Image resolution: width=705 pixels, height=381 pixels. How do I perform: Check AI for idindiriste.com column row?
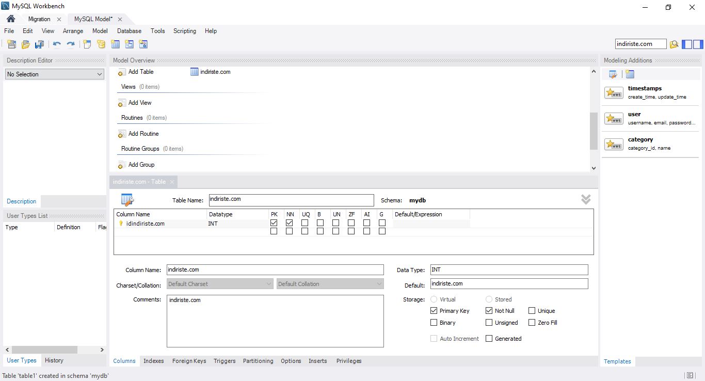(366, 223)
